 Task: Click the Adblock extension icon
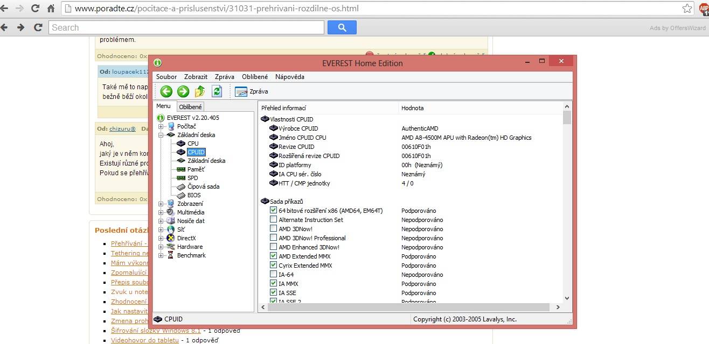pyautogui.click(x=704, y=9)
